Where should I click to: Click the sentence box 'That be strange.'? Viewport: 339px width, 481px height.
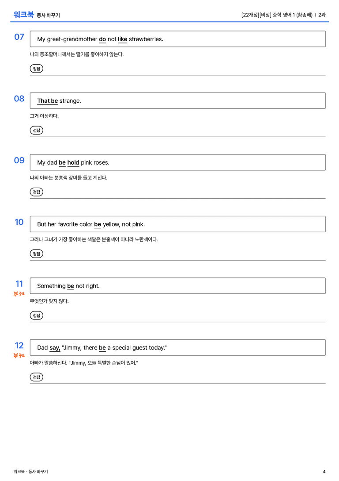(x=177, y=100)
